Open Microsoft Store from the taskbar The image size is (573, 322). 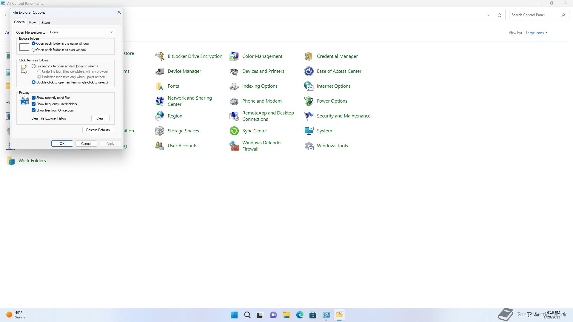(x=313, y=315)
